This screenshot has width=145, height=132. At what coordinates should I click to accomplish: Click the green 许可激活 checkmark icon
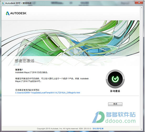click(x=115, y=79)
